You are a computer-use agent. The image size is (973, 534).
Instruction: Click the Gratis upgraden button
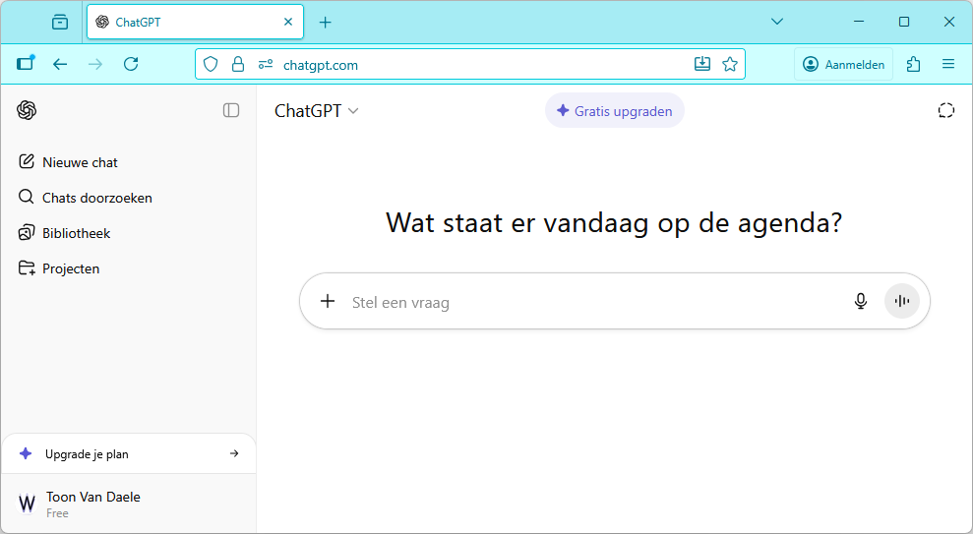tap(614, 111)
